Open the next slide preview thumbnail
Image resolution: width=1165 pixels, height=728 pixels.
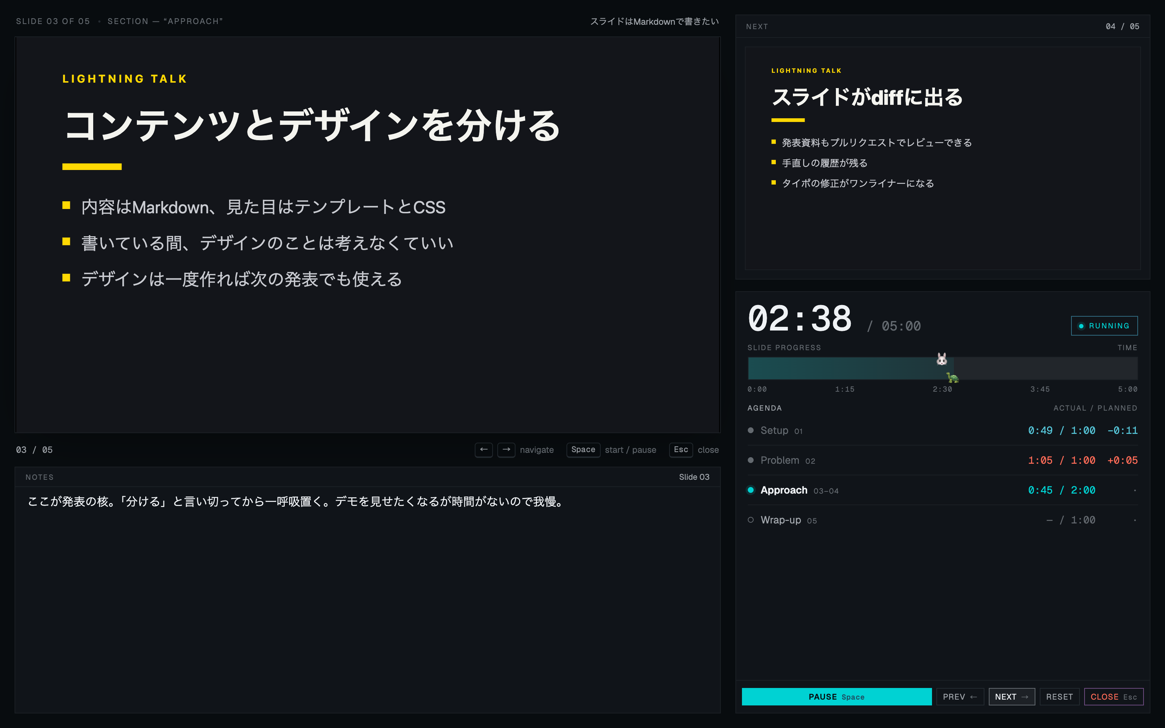[942, 158]
